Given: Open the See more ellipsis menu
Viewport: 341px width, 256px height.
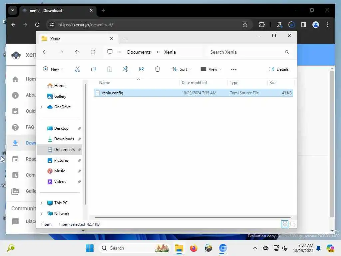Looking at the screenshot, I should click(234, 69).
